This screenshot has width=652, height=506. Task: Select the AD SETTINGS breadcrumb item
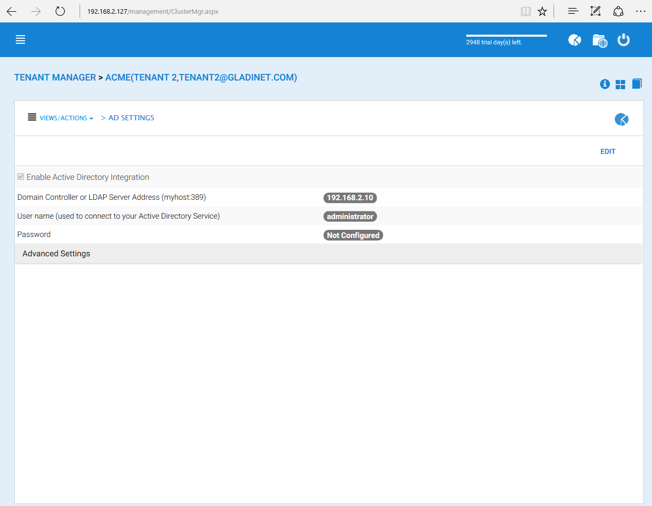(131, 118)
